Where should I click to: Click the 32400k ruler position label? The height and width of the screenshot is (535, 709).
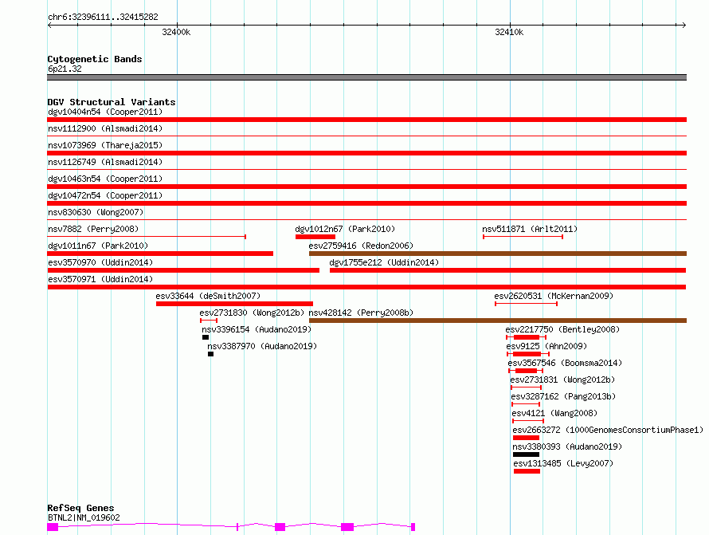click(x=176, y=32)
